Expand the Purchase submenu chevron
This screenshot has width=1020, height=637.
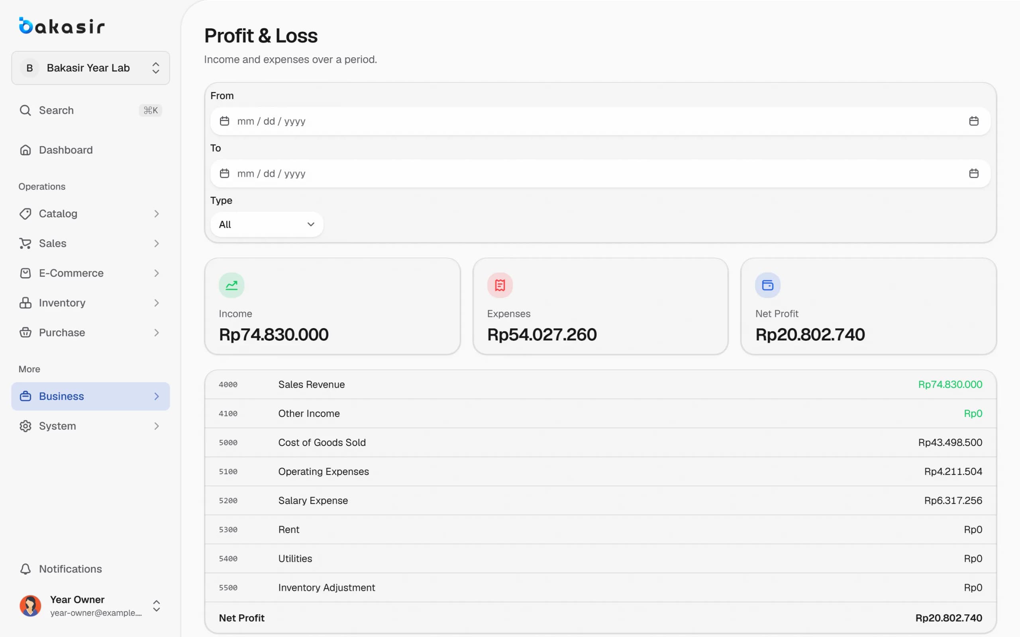(x=156, y=332)
